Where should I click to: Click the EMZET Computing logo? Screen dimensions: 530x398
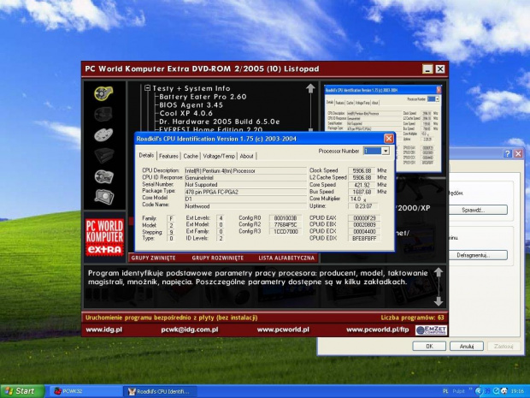tap(431, 330)
